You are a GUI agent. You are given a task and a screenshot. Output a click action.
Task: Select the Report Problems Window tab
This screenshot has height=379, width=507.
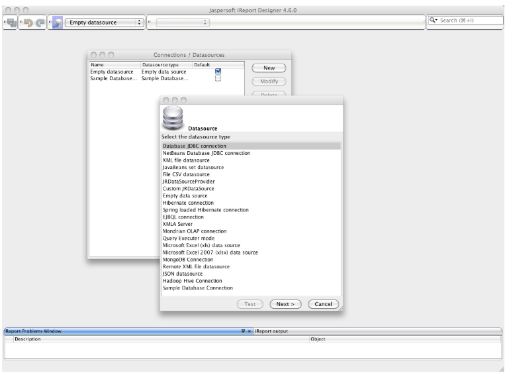point(33,331)
